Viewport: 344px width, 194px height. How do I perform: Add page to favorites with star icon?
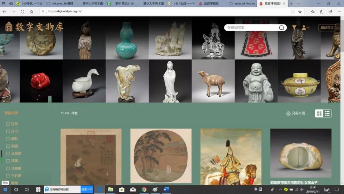(300, 11)
